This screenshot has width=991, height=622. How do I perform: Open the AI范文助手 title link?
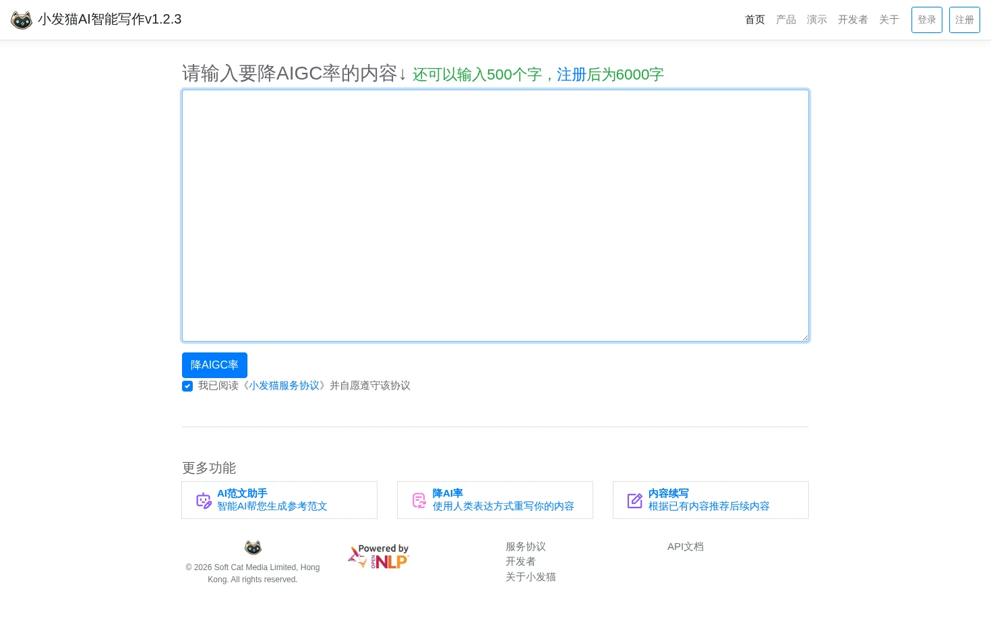[x=242, y=493]
